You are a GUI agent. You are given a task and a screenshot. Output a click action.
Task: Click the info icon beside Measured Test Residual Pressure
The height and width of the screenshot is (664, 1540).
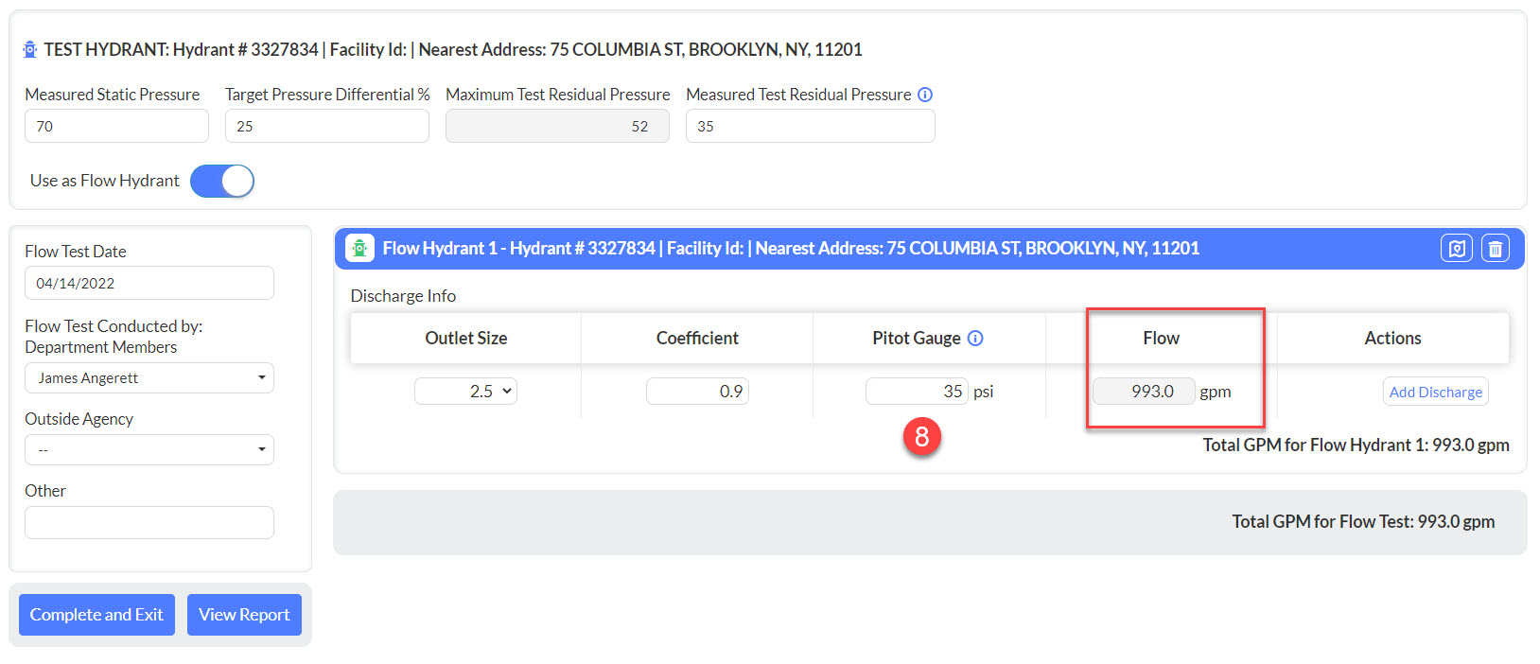click(925, 95)
